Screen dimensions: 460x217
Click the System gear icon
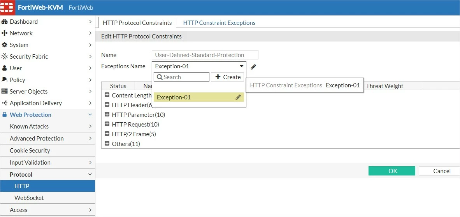coord(4,45)
